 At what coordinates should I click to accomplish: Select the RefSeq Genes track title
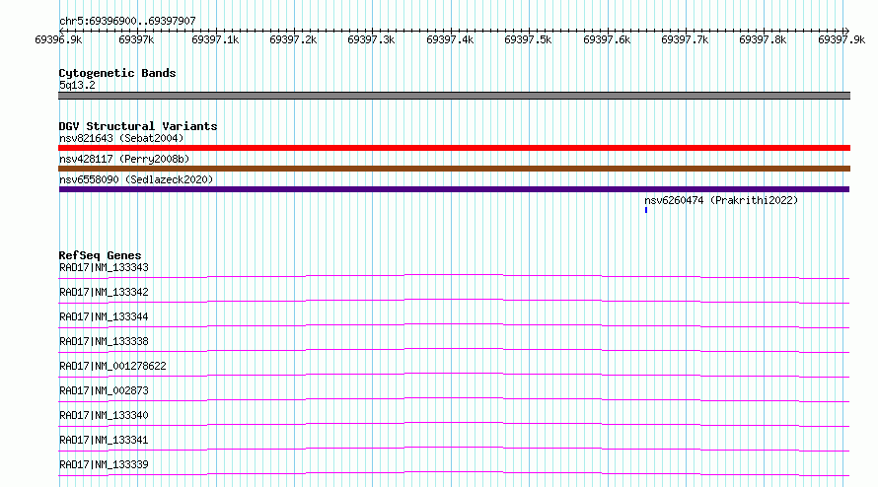coord(101,255)
